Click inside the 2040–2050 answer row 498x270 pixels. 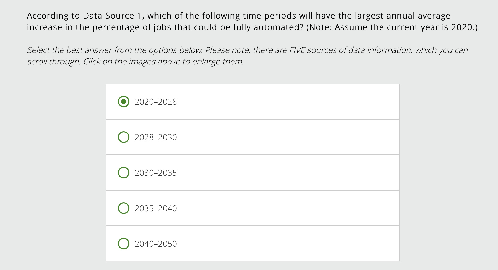click(x=253, y=244)
